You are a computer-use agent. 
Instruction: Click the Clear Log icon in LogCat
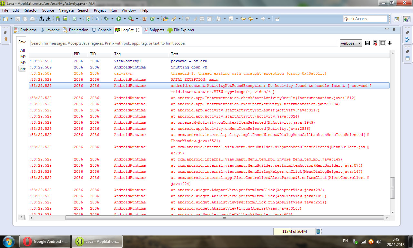[375, 43]
